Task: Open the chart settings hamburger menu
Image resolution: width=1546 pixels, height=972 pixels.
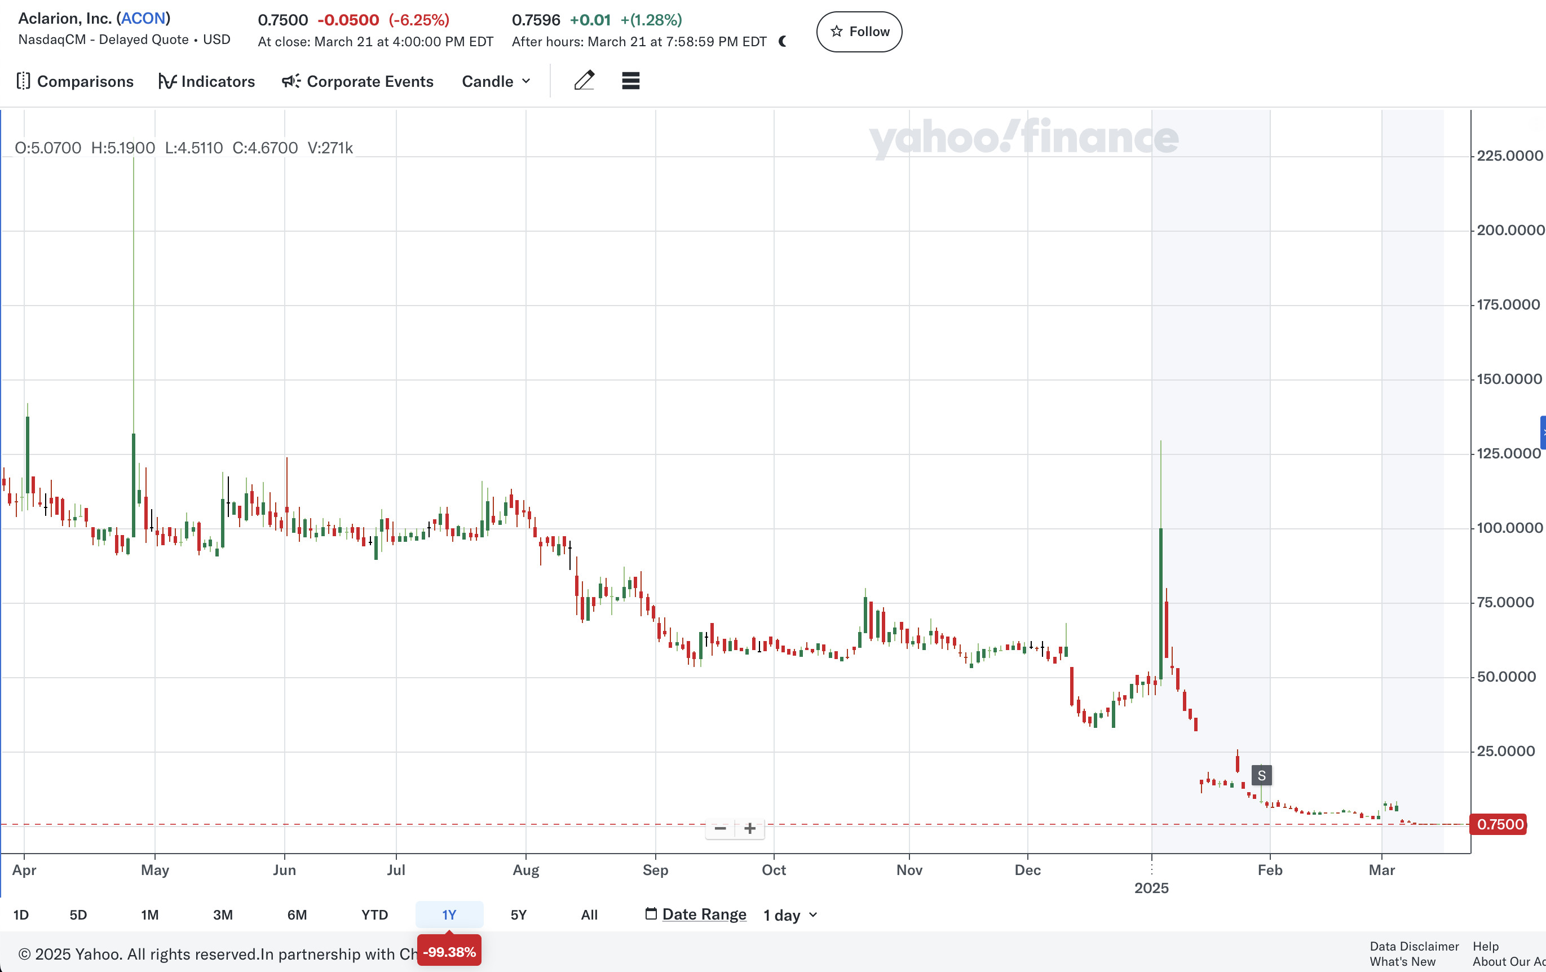Action: tap(630, 81)
